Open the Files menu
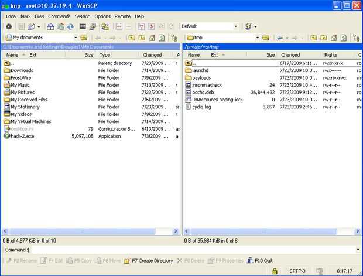 pyautogui.click(x=39, y=16)
